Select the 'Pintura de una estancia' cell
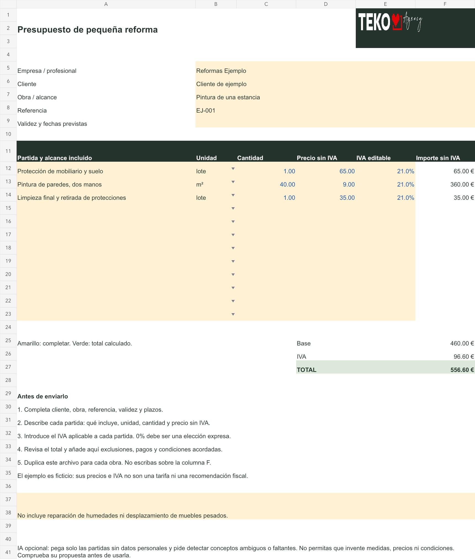This screenshot has height=559, width=475. coord(335,94)
